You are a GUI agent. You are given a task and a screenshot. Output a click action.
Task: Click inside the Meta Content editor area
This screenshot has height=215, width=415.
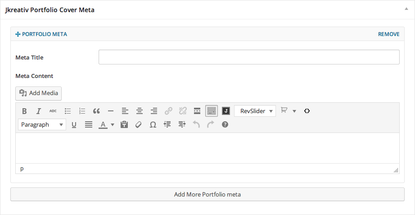pyautogui.click(x=207, y=148)
